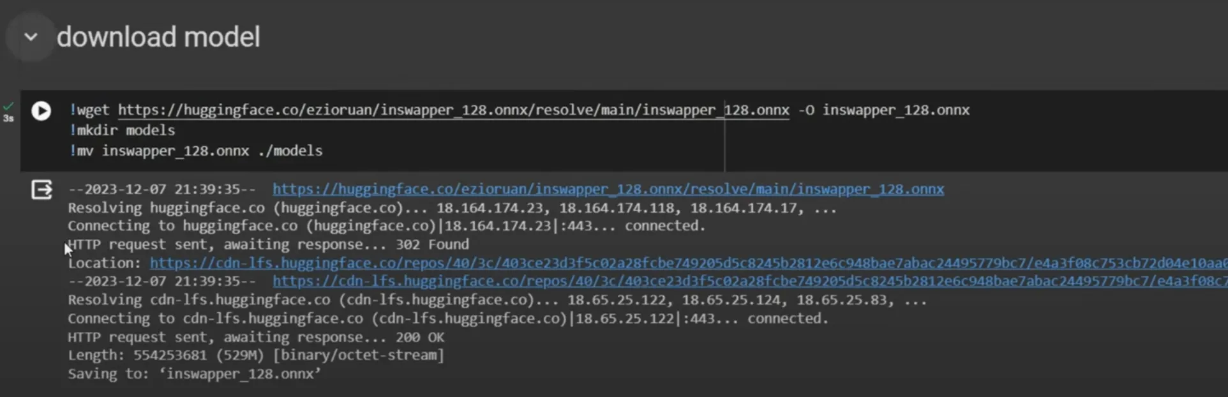Open the inswapper_128.onnx link in the first output line

pos(608,190)
